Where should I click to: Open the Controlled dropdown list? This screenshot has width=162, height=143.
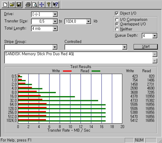point(124,47)
